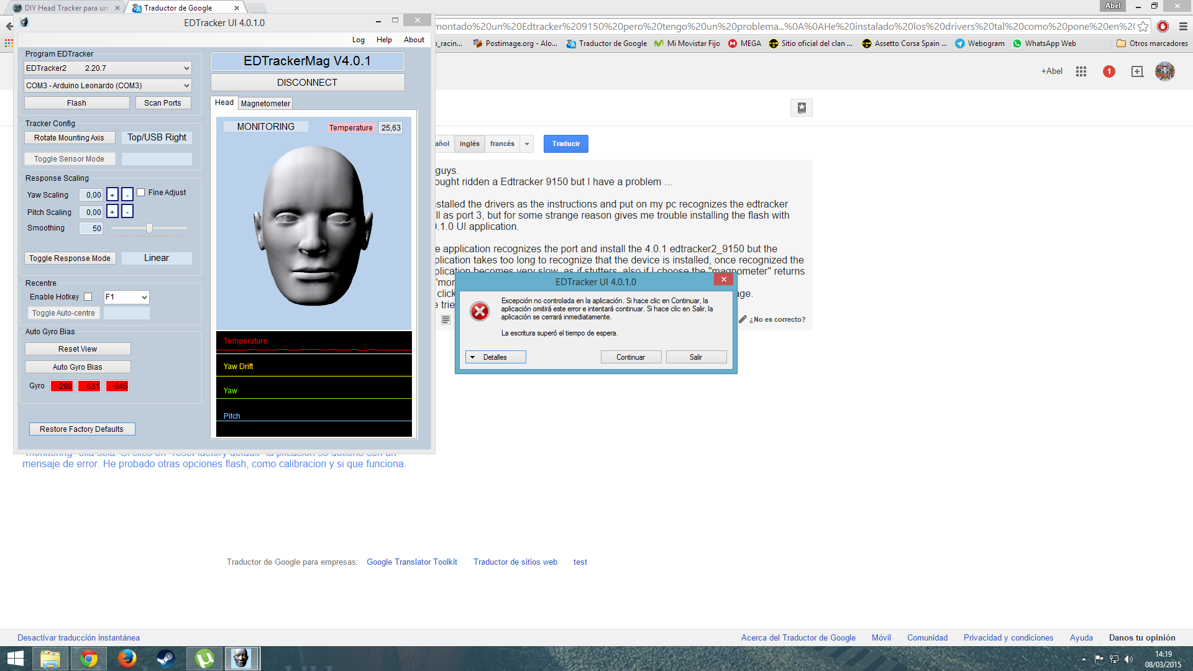Open Otros marcadores bookmarks folder
This screenshot has width=1193, height=671.
click(1152, 43)
